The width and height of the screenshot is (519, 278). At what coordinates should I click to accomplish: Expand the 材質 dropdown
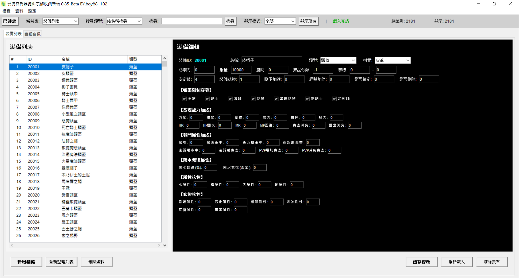click(x=392, y=60)
